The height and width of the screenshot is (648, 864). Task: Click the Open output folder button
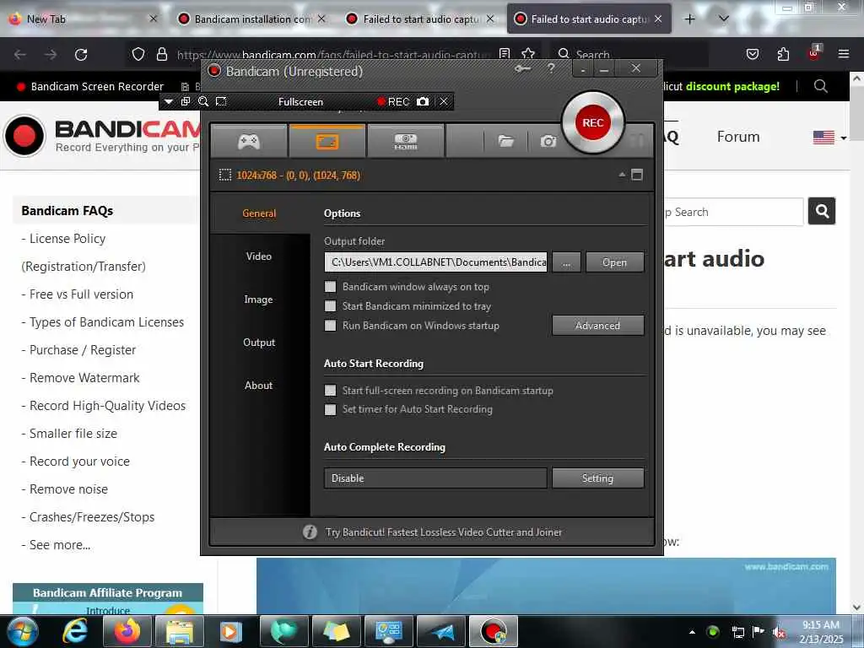(x=614, y=262)
